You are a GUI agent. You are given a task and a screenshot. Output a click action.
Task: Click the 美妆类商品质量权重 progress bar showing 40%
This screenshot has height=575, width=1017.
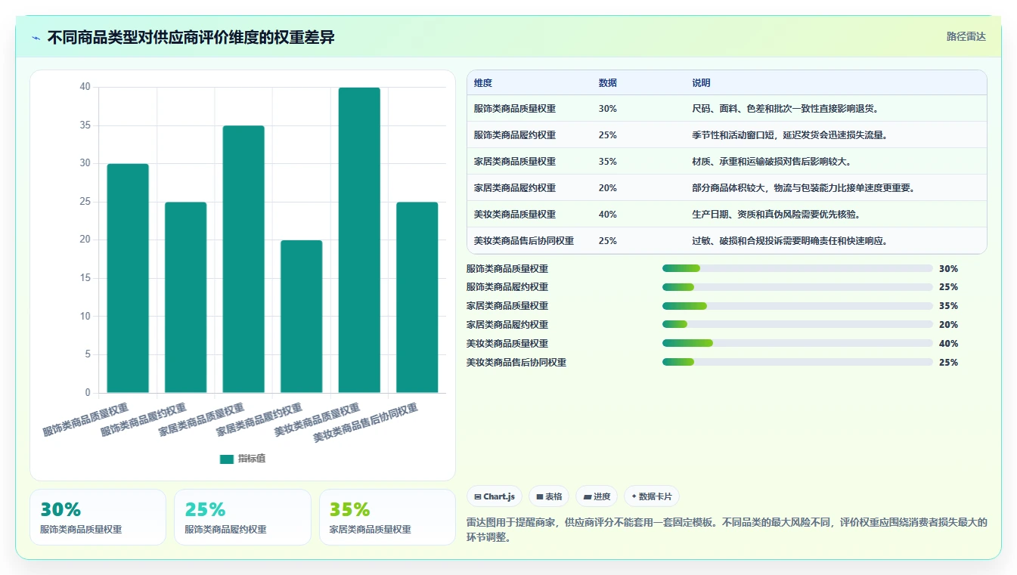797,344
